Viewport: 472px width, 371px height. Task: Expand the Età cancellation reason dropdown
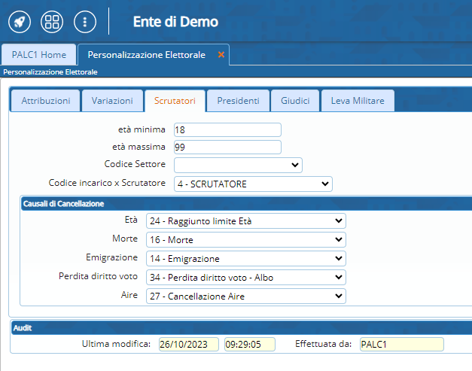pos(245,220)
